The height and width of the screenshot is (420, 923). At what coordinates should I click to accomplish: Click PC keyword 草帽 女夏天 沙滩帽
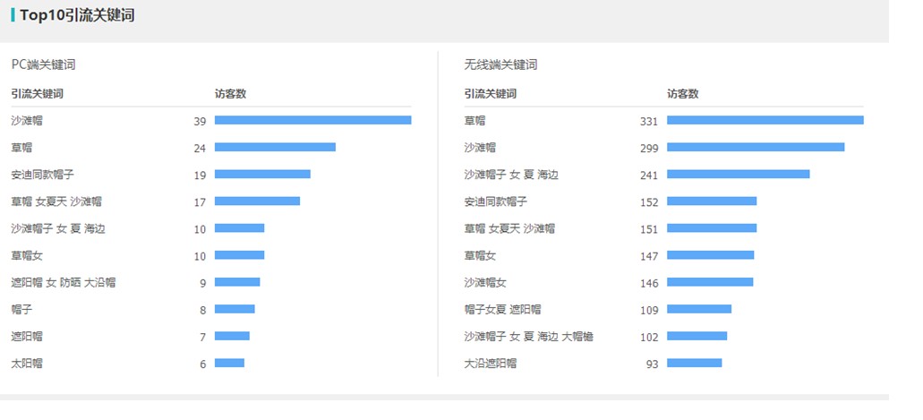tap(56, 201)
